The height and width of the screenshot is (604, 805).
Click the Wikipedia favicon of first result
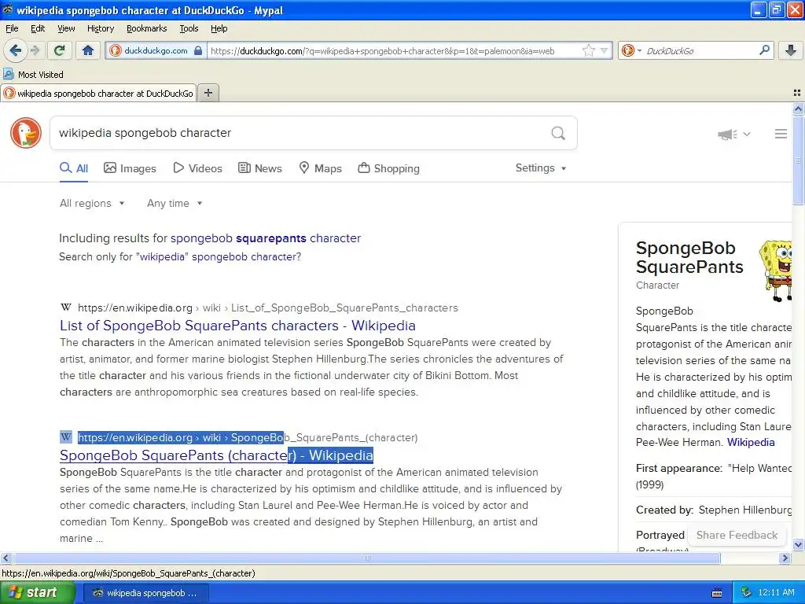(66, 308)
